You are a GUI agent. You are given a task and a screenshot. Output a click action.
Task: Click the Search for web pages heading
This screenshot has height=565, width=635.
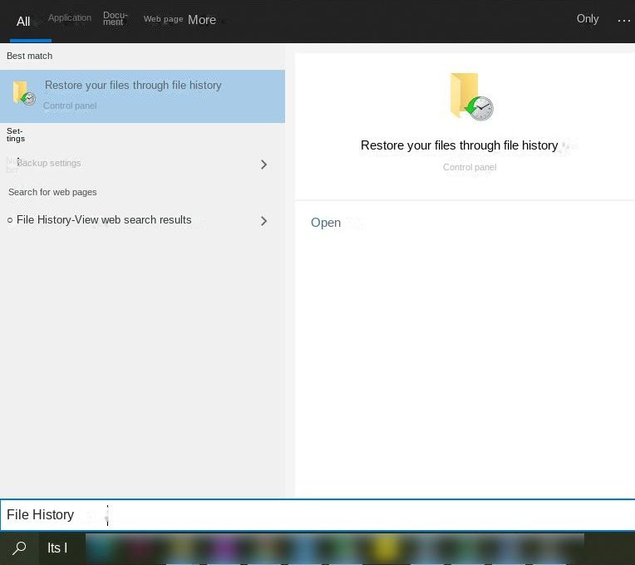(52, 192)
